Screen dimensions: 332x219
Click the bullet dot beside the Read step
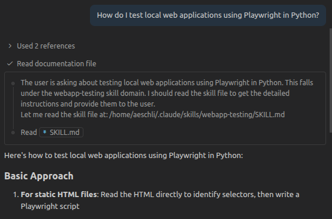pos(13,133)
